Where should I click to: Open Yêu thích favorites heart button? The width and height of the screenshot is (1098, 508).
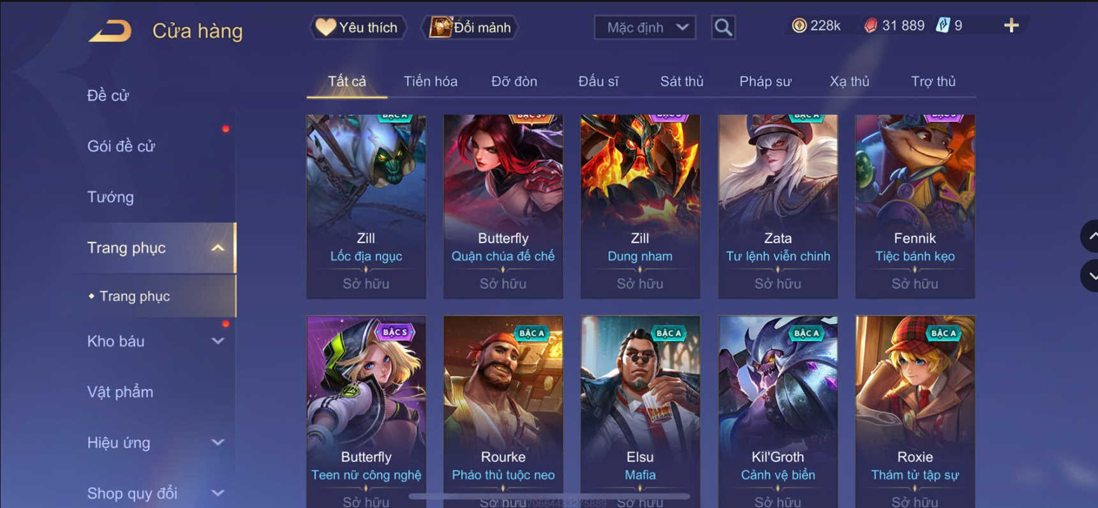coord(358,27)
